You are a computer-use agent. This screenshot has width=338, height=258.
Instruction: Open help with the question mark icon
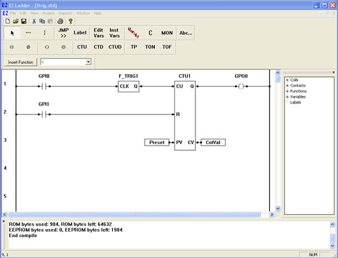tap(70, 21)
